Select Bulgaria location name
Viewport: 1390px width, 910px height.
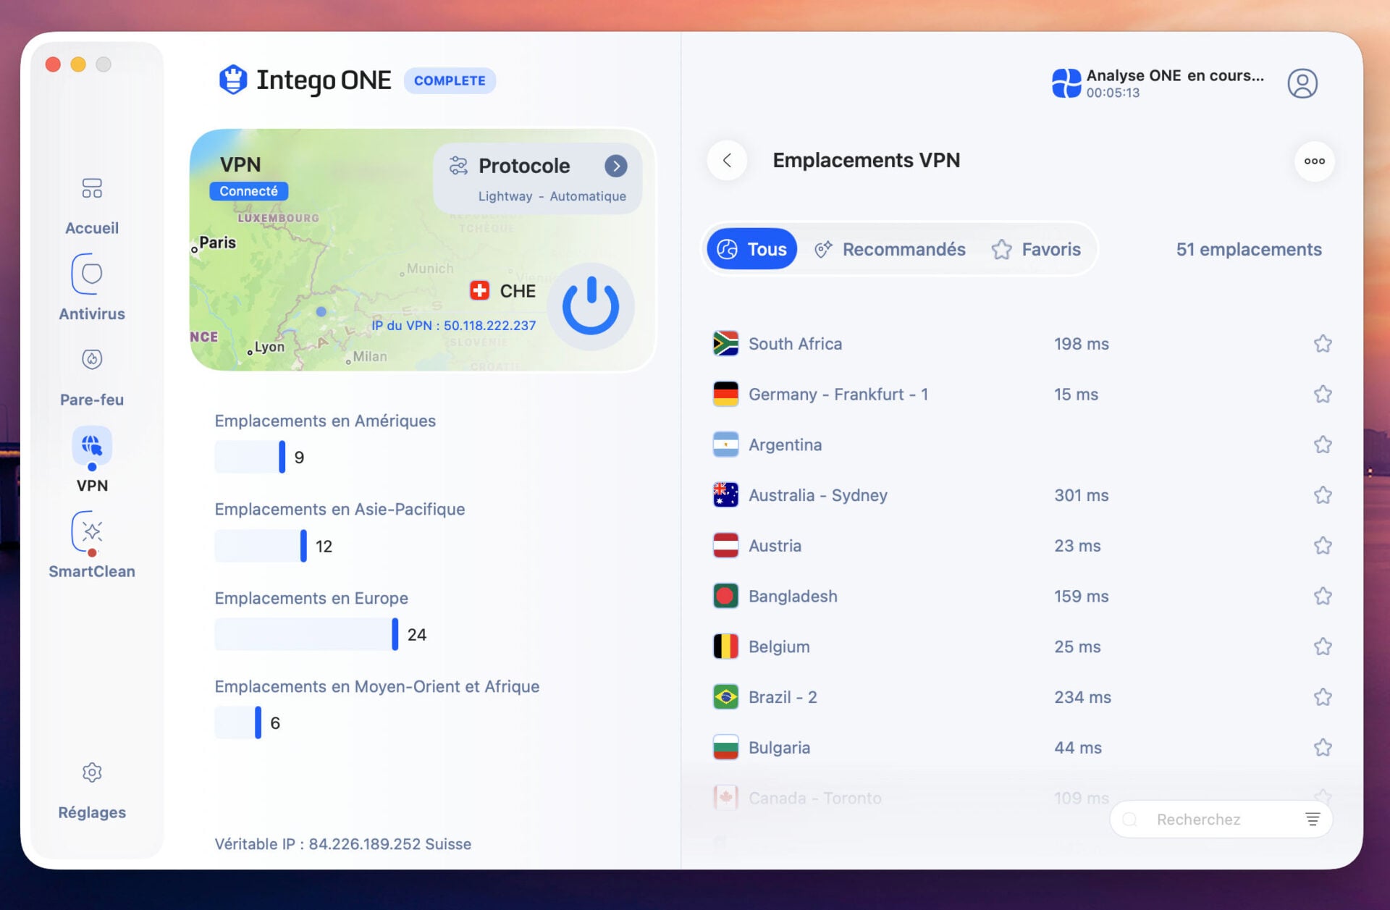pyautogui.click(x=779, y=748)
